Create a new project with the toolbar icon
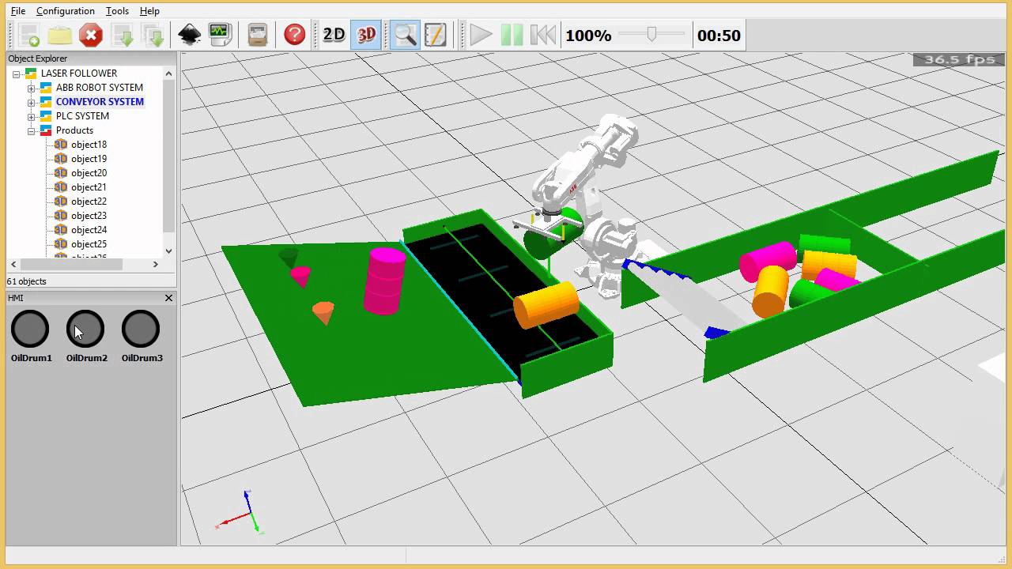Viewport: 1012px width, 569px height. [x=30, y=35]
